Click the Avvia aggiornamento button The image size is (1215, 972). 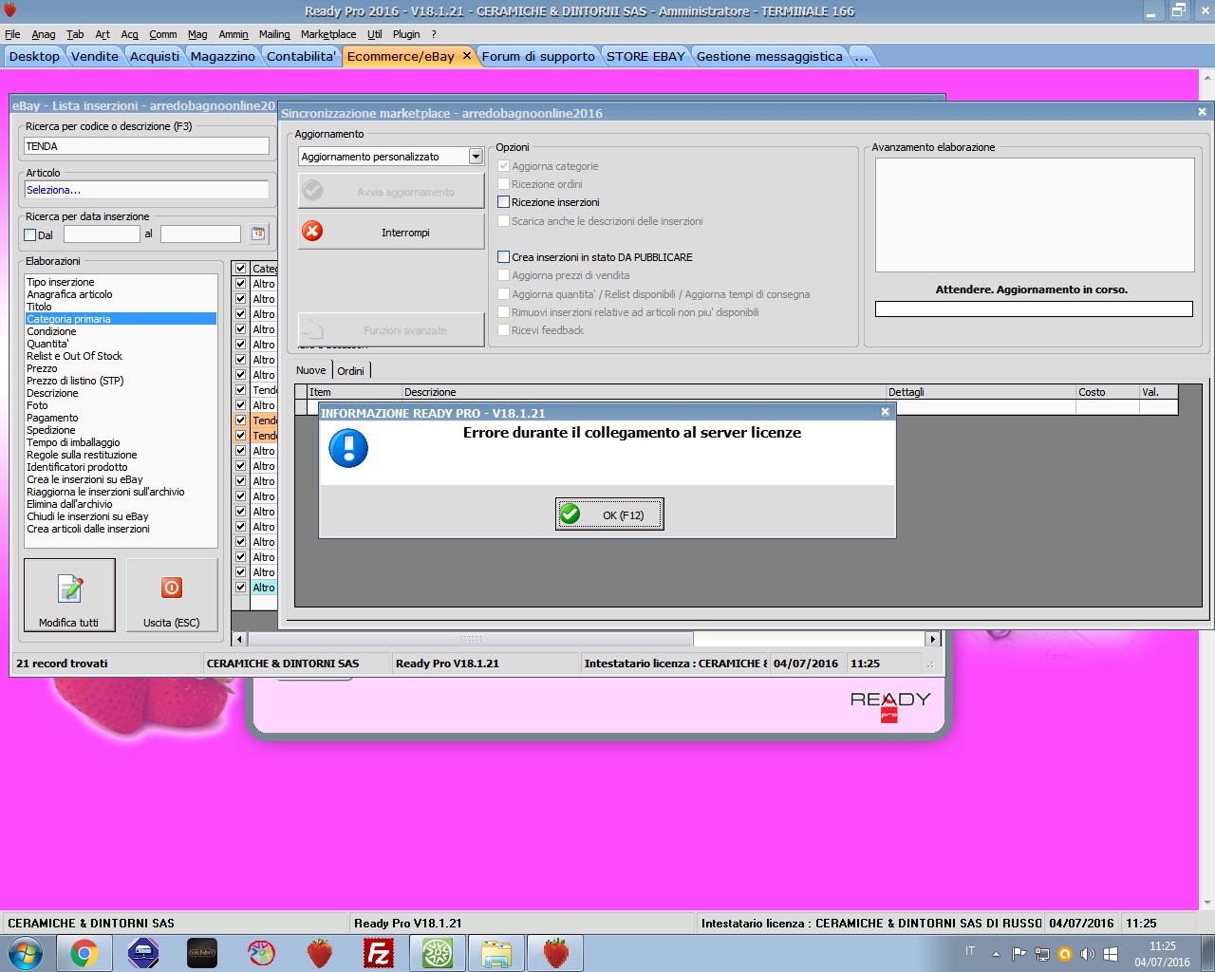pos(391,191)
